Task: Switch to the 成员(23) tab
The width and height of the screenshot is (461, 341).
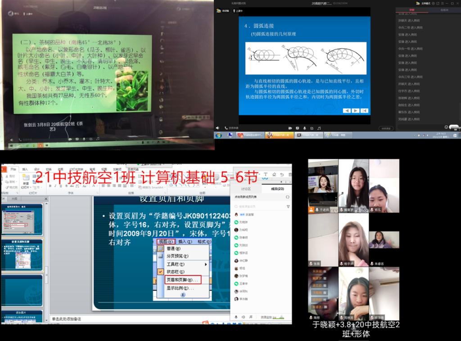Action: pyautogui.click(x=276, y=190)
